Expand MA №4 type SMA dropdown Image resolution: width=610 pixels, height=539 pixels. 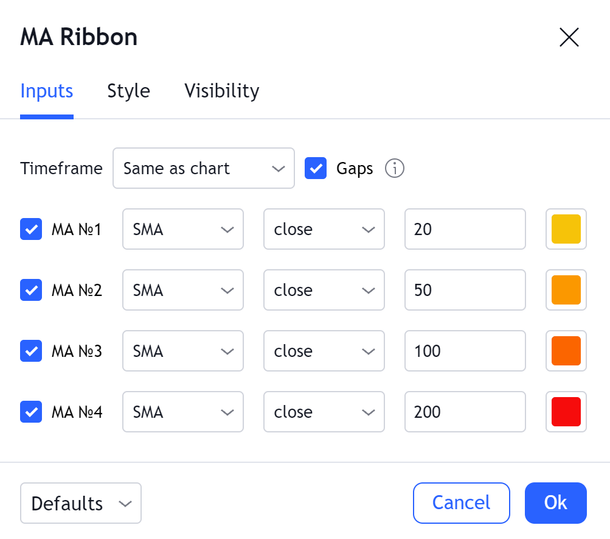(x=182, y=412)
